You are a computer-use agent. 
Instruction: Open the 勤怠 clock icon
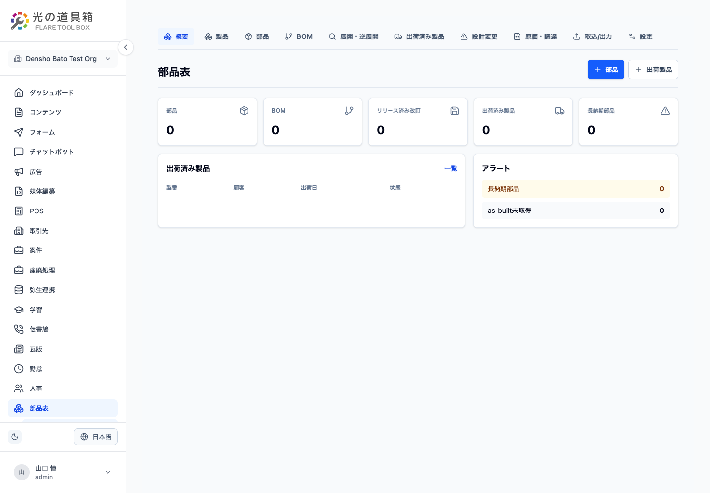click(x=19, y=369)
